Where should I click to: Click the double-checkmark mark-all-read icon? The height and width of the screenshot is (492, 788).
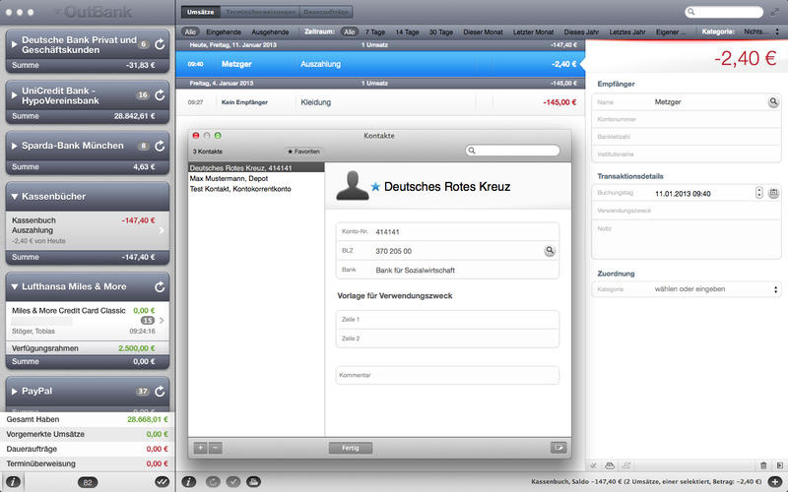tap(162, 482)
